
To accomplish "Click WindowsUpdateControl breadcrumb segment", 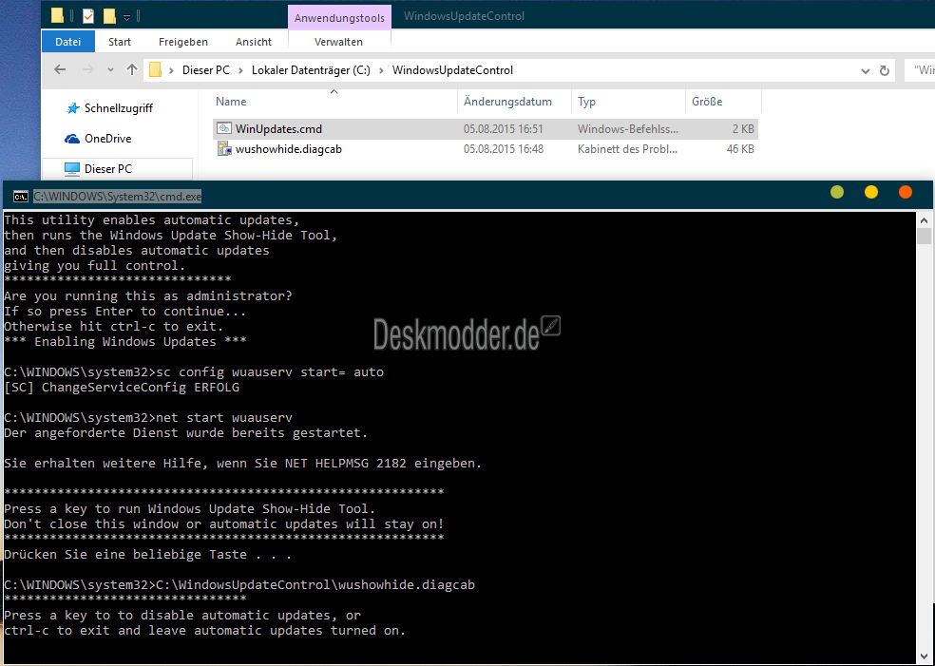I will (452, 70).
